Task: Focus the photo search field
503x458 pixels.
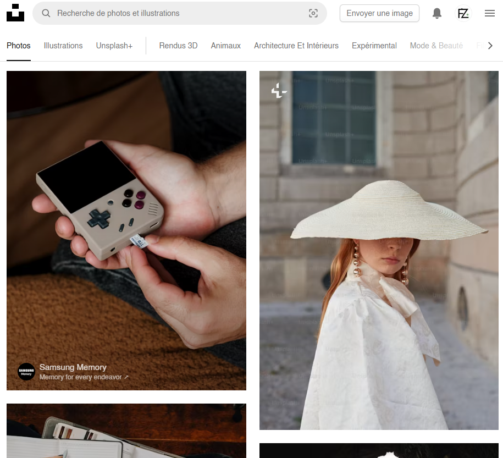Action: coord(180,13)
